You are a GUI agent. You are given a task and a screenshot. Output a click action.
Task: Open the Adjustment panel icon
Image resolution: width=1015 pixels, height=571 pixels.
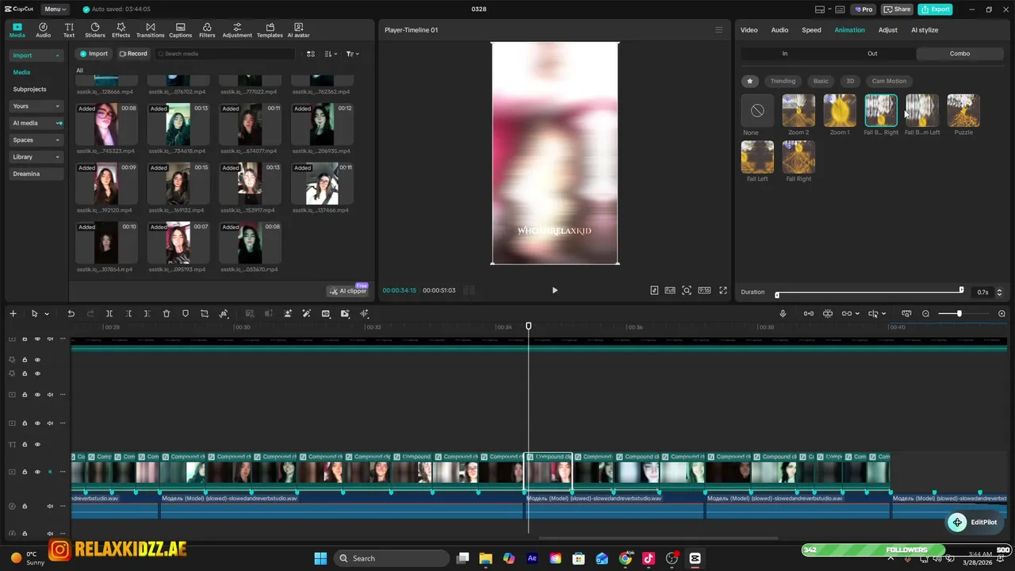[x=237, y=27]
